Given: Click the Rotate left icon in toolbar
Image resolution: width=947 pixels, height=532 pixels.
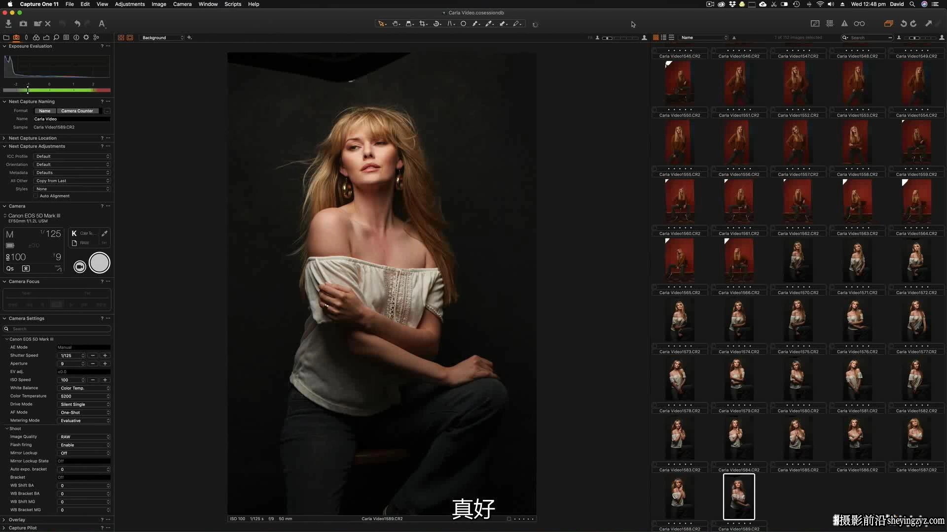Looking at the screenshot, I should tap(904, 24).
